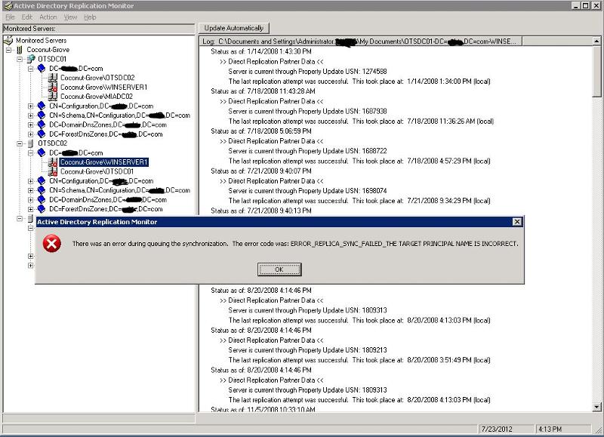The height and width of the screenshot is (437, 604).
Task: Expand DC=DomainDnsZones under OTSDC01
Action: [x=31, y=125]
